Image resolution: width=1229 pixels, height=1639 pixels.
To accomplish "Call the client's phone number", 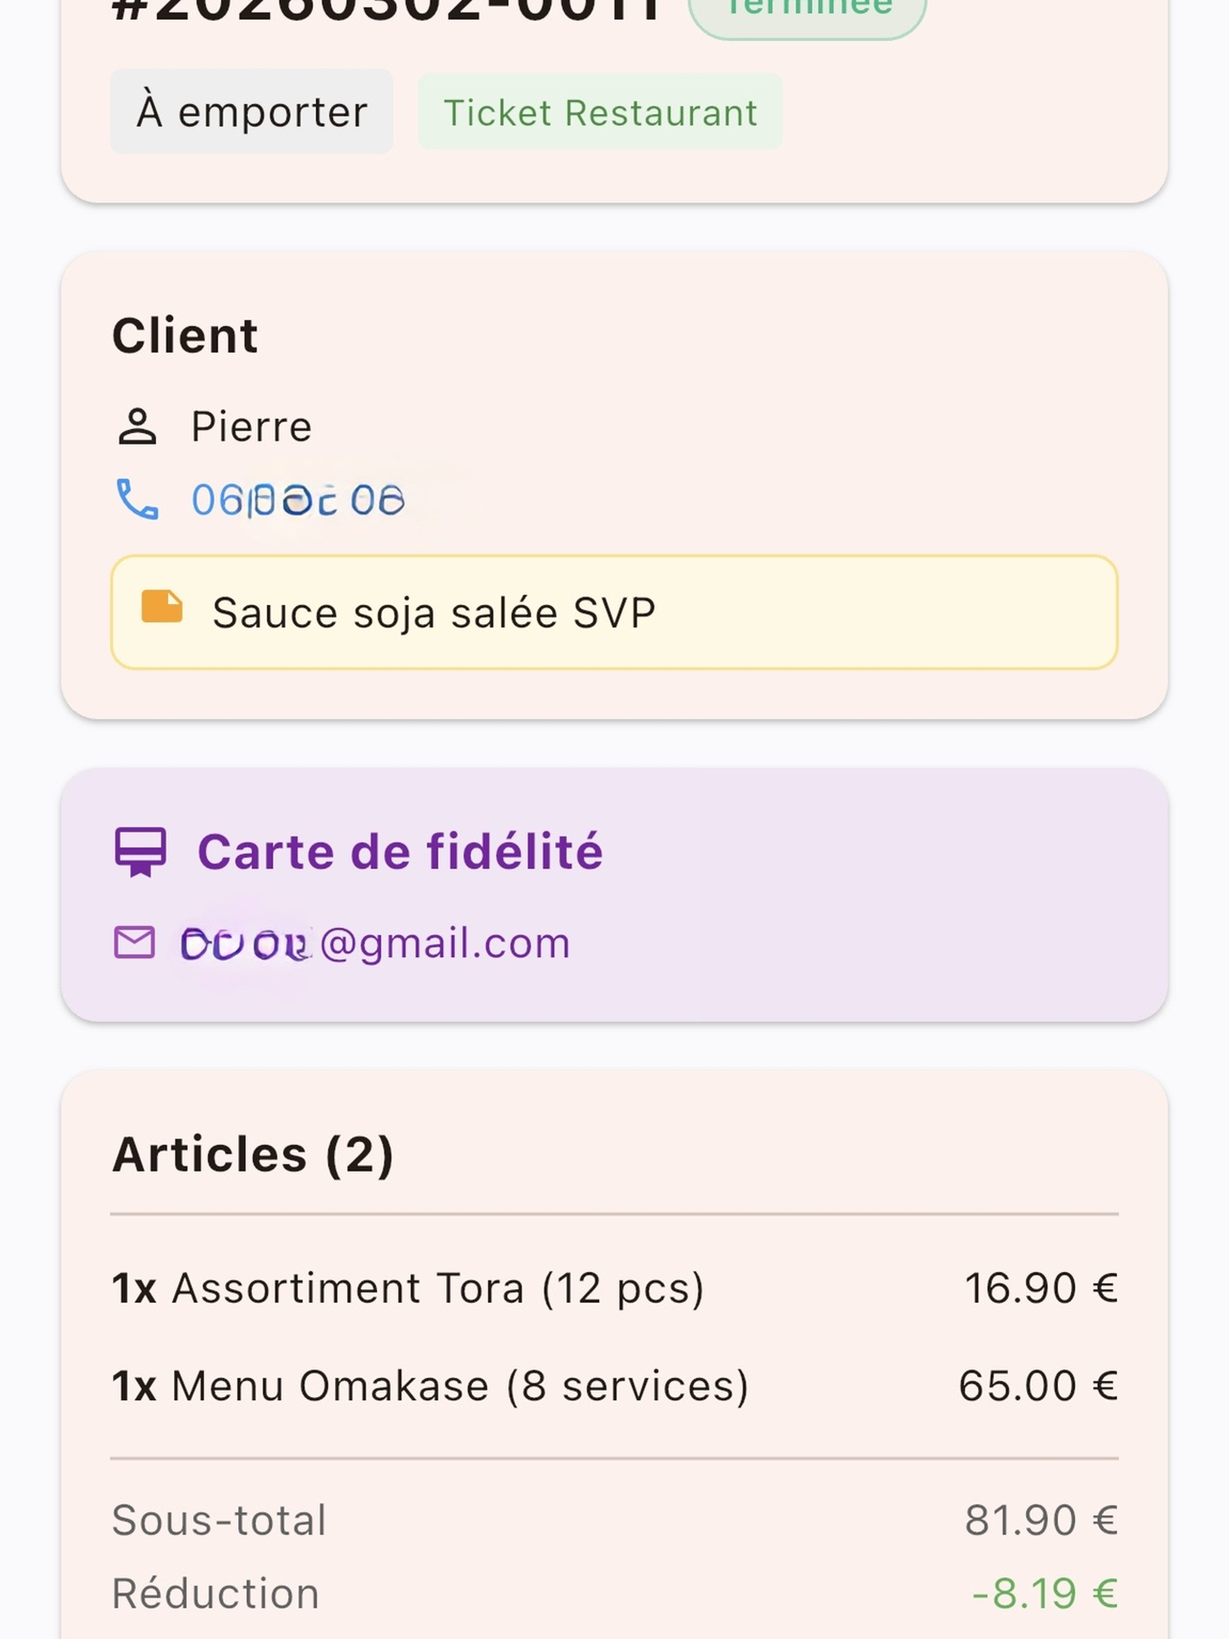I will [x=298, y=500].
